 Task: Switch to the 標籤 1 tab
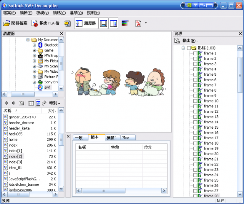click(112, 138)
